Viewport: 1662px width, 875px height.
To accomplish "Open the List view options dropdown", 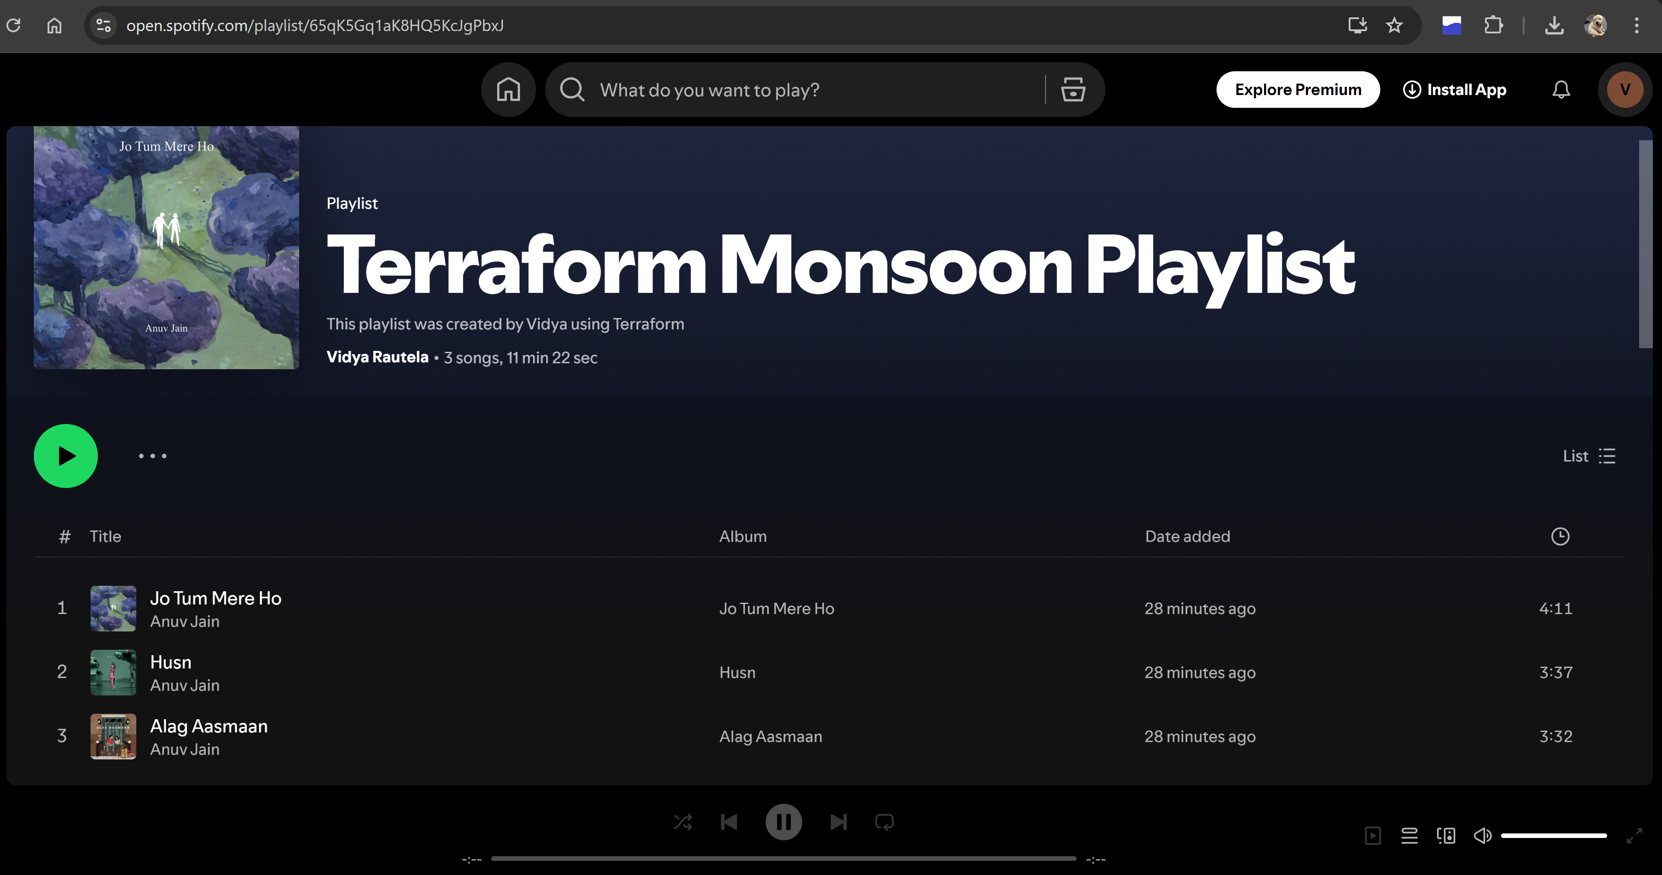I will point(1589,456).
